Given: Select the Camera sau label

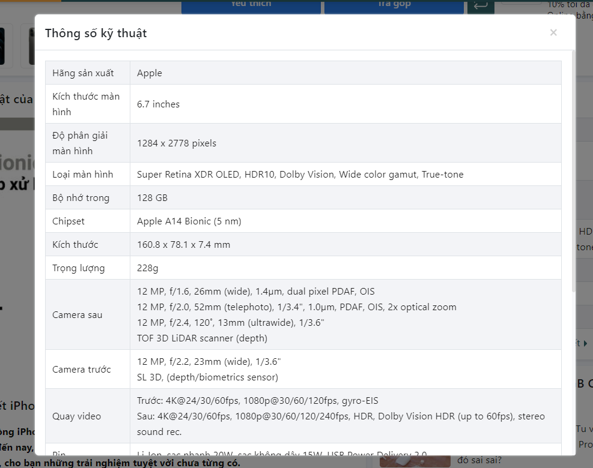Looking at the screenshot, I should pos(77,314).
